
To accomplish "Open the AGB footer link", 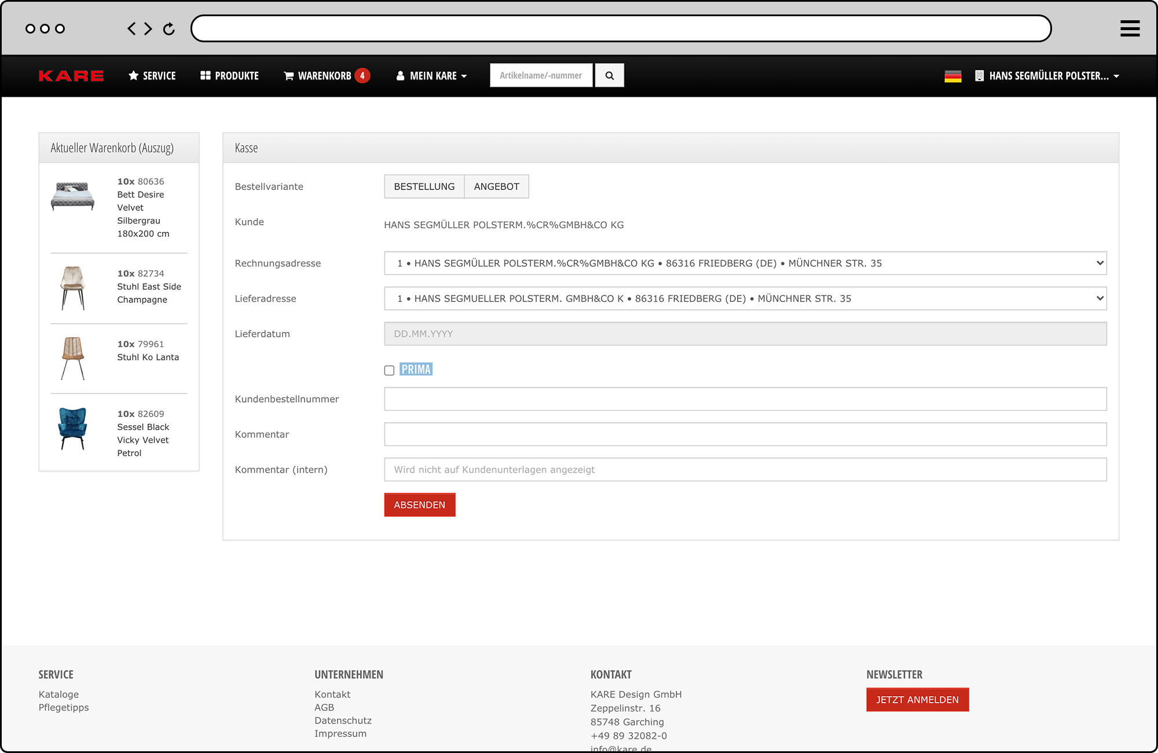I will click(324, 707).
